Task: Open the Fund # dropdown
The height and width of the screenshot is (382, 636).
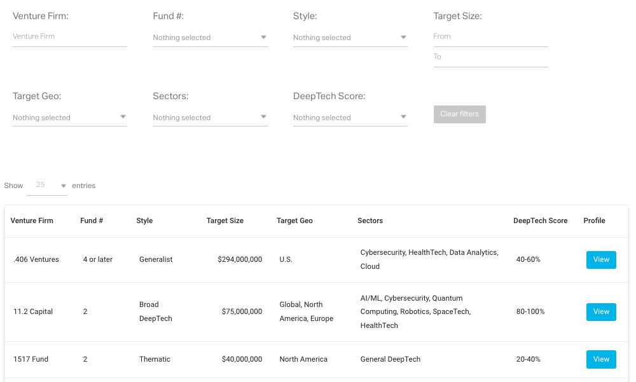Action: coord(210,38)
